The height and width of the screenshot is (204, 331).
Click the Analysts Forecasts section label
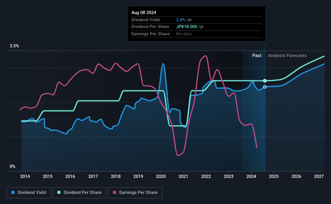(287, 55)
